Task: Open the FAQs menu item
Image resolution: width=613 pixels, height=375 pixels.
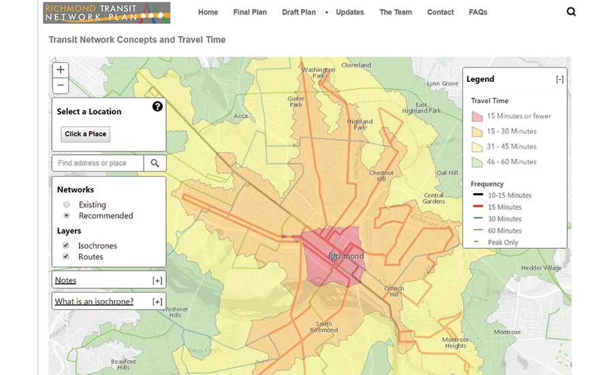Action: pyautogui.click(x=477, y=12)
